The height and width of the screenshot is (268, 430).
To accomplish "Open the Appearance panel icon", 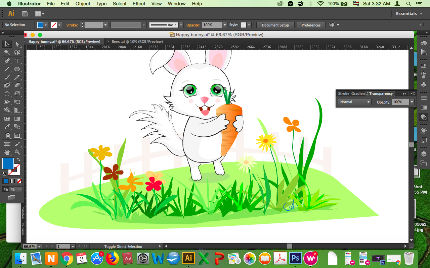I will 424,131.
